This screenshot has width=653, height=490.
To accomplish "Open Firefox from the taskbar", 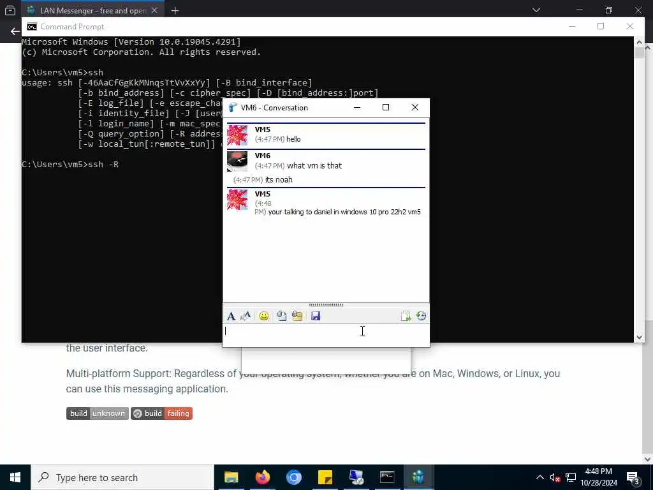I will 262,477.
